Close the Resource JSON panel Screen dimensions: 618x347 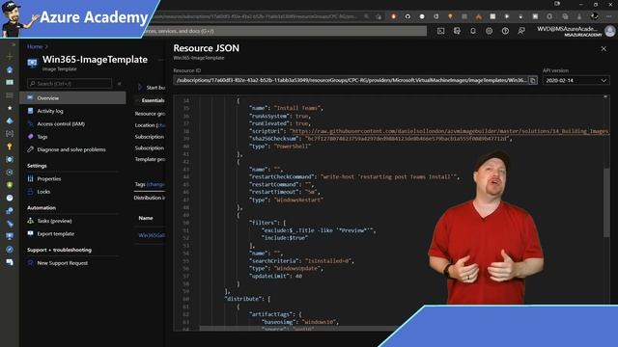click(604, 48)
